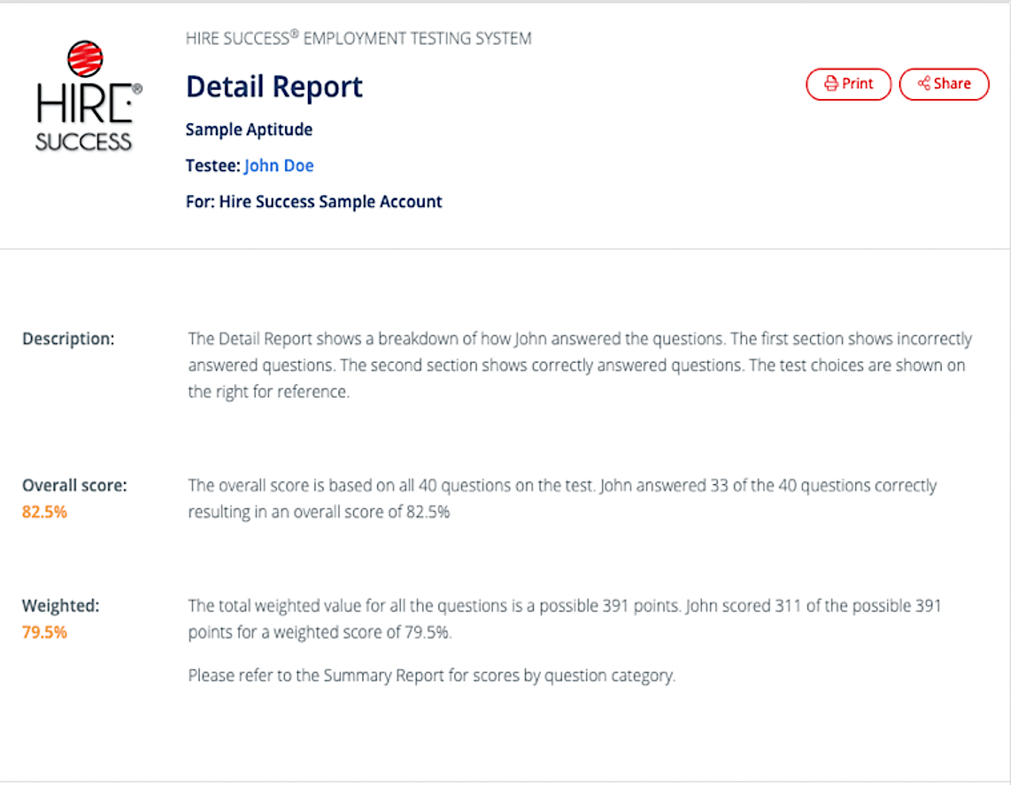Open the John Doe testee link
Screen dimensions: 1011x785
tap(278, 166)
